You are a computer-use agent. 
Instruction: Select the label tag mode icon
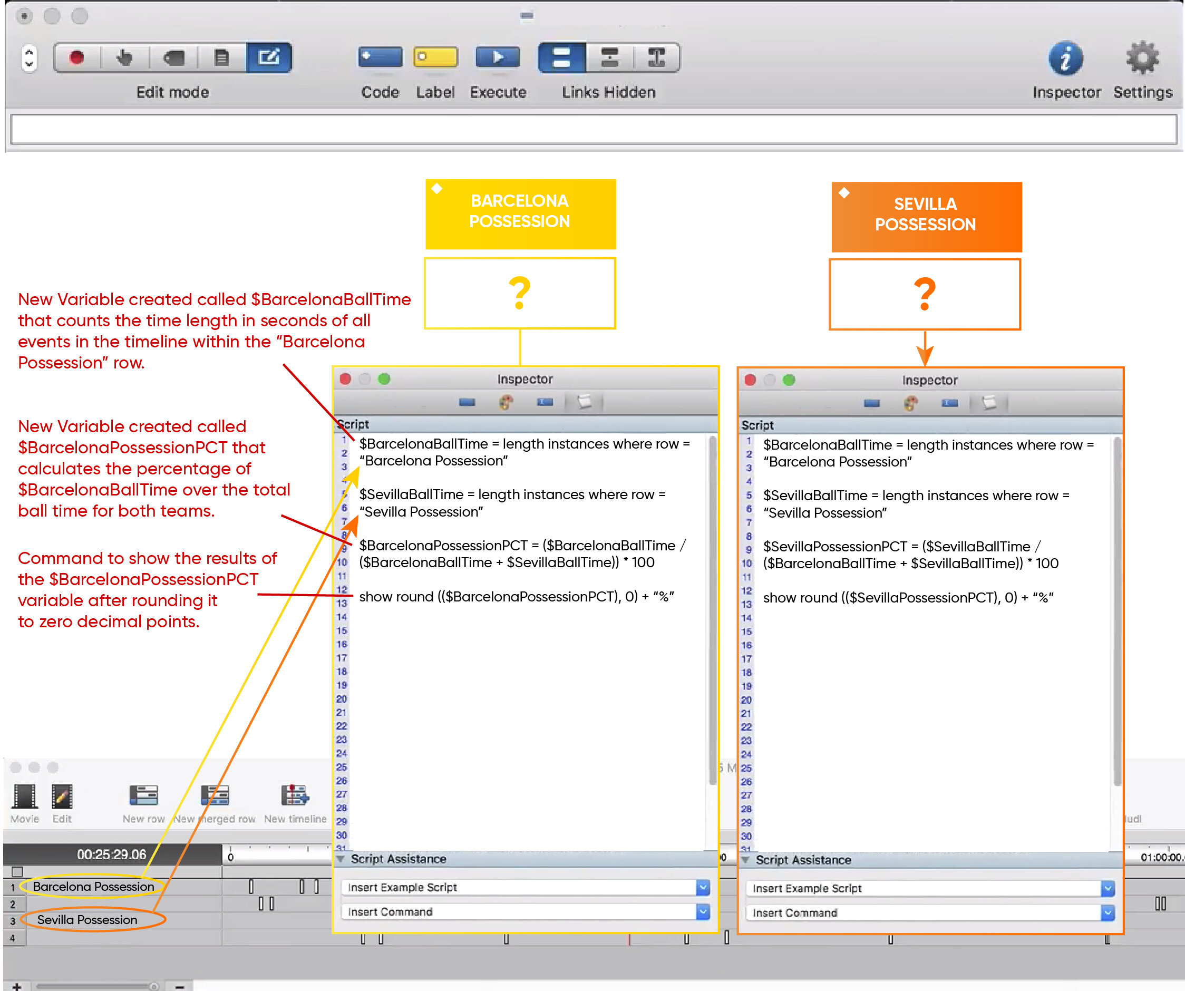coord(174,57)
